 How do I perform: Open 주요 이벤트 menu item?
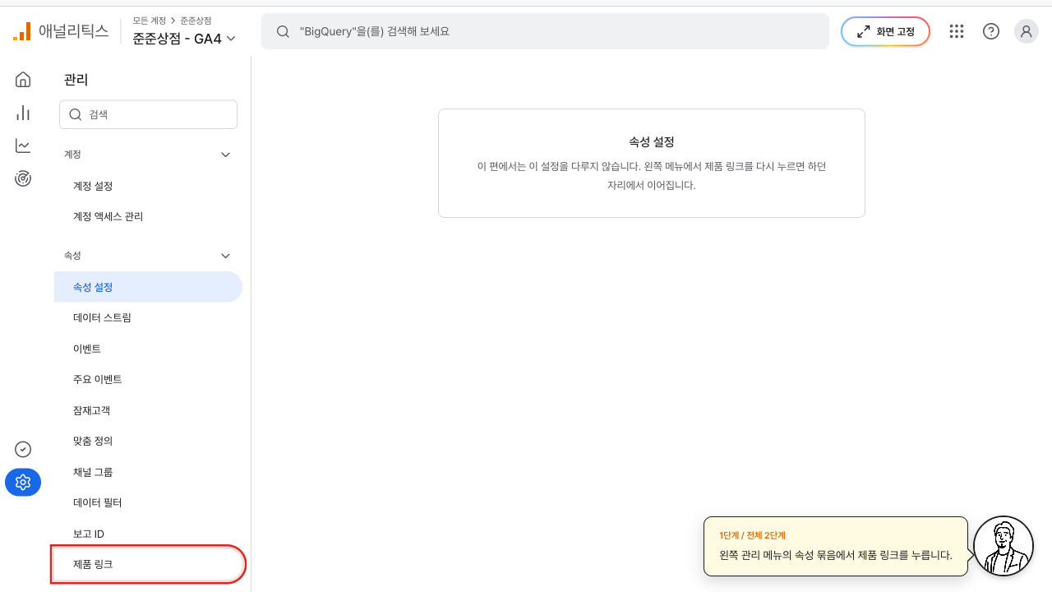click(148, 379)
